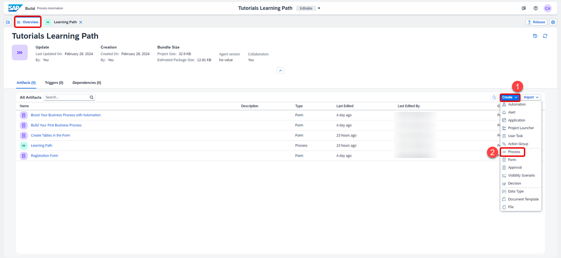Viewport: 561px width, 258px height.
Task: Click the process icon for Learning Path row
Action: point(24,146)
